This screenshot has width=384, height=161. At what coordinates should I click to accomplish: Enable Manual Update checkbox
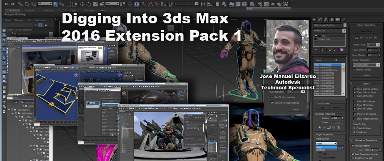354,70
